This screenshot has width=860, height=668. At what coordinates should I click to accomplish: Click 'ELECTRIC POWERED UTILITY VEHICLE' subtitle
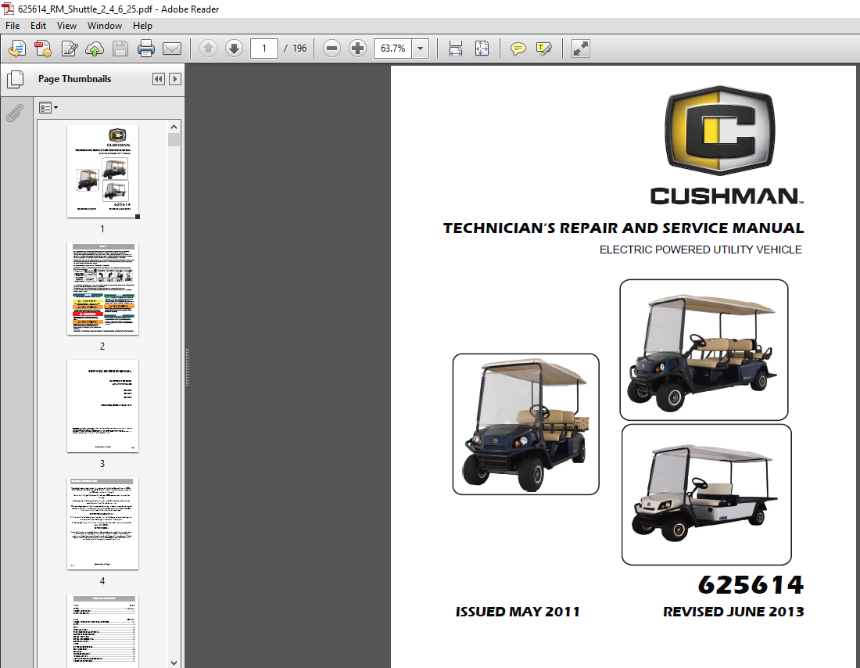tap(701, 250)
